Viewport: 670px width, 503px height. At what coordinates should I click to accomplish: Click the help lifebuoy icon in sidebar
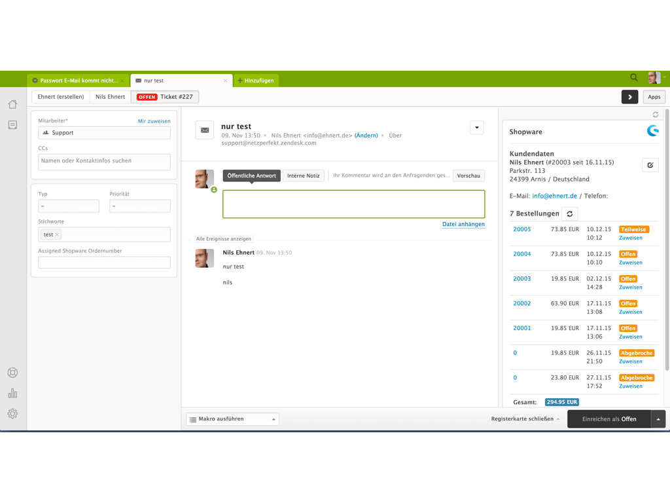click(x=12, y=373)
